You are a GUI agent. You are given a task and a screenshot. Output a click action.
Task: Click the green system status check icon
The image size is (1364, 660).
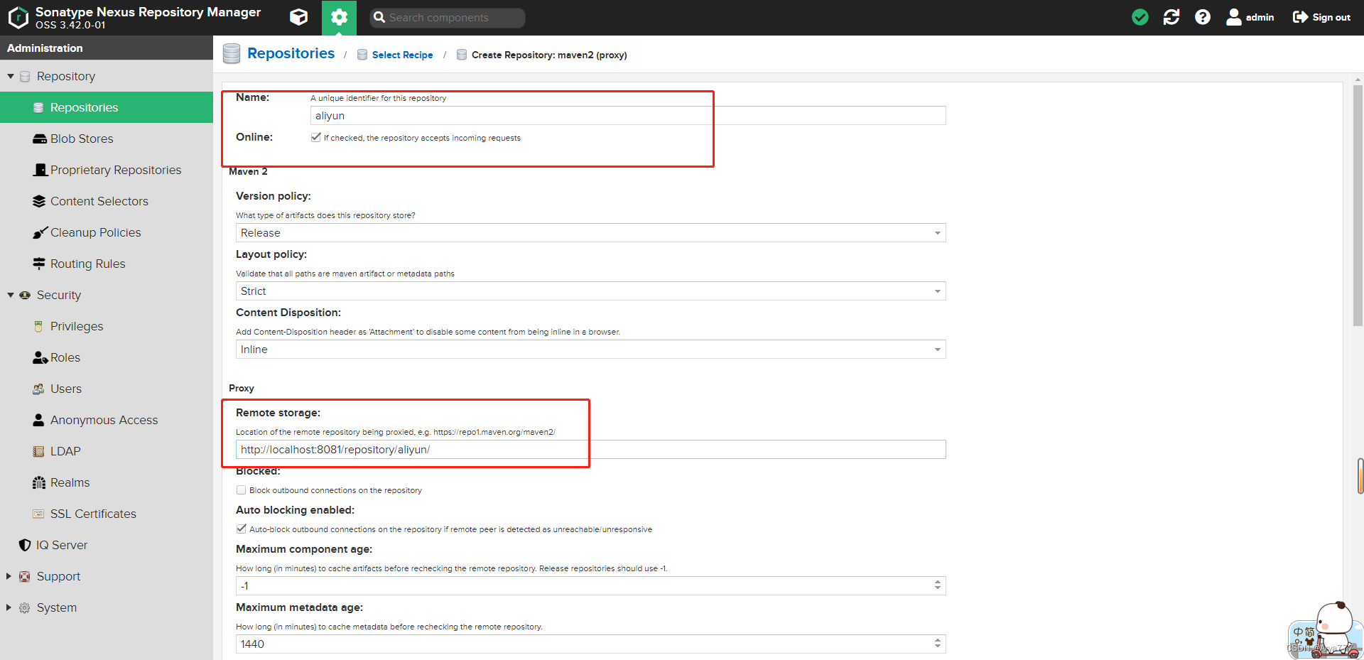click(1140, 17)
